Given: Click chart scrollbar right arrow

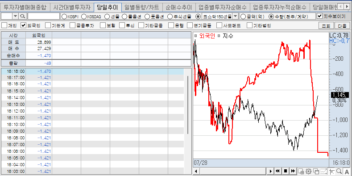Looking at the screenshot, I should (270, 171).
